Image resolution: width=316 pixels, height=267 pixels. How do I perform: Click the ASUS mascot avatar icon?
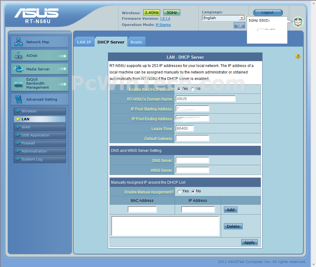point(298,22)
